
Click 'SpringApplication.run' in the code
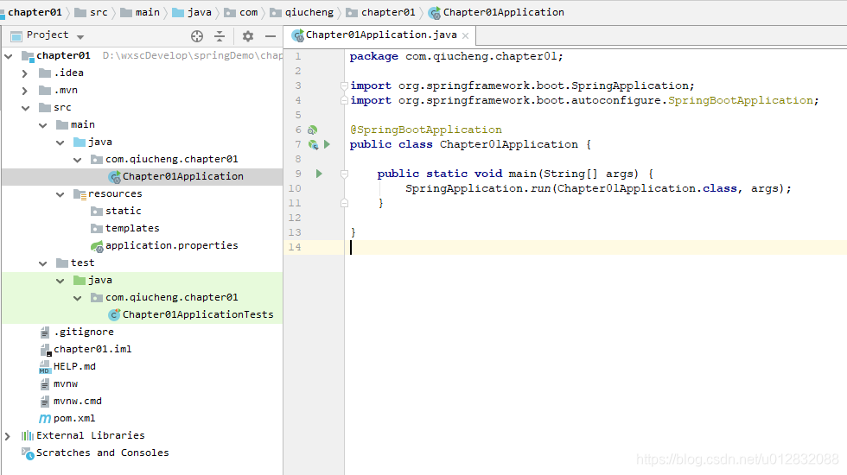478,188
